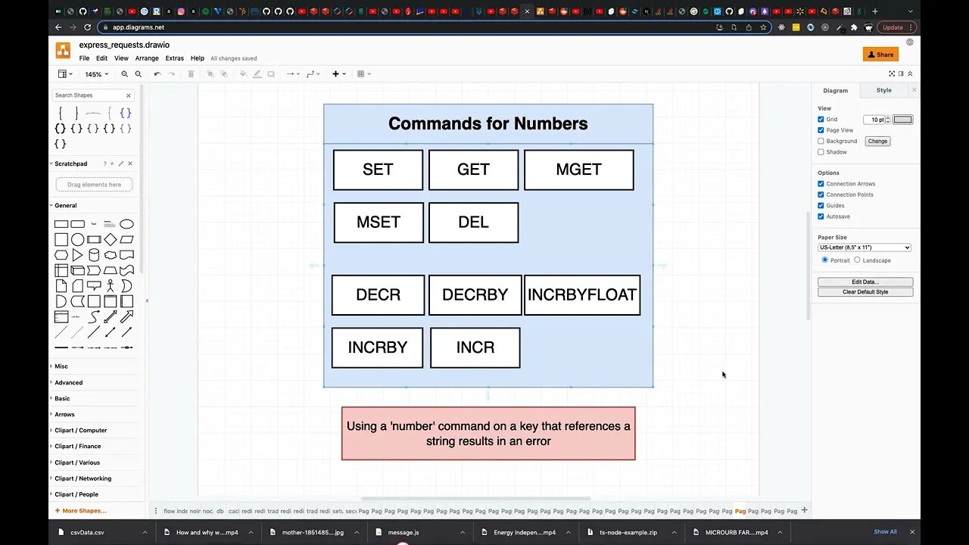Open the diagrams.net logo
This screenshot has width=969, height=545.
[x=63, y=51]
